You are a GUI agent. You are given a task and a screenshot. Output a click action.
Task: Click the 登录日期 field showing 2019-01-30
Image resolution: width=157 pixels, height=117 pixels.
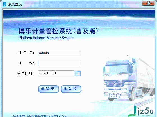[x=56, y=73]
